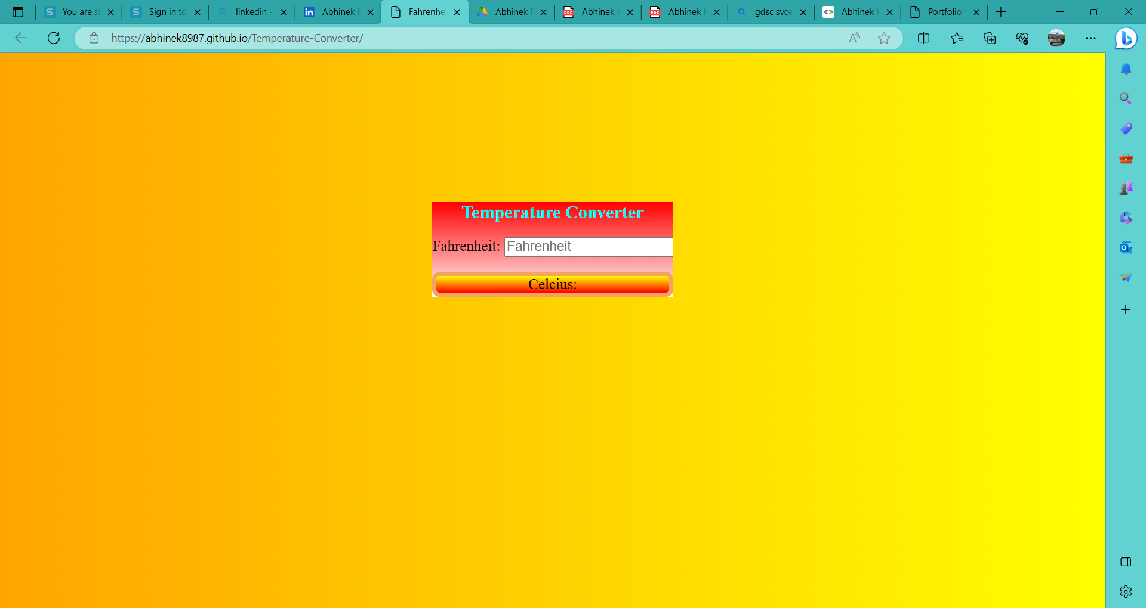This screenshot has width=1146, height=608.
Task: Open notifications bell in sidebar
Action: point(1126,69)
